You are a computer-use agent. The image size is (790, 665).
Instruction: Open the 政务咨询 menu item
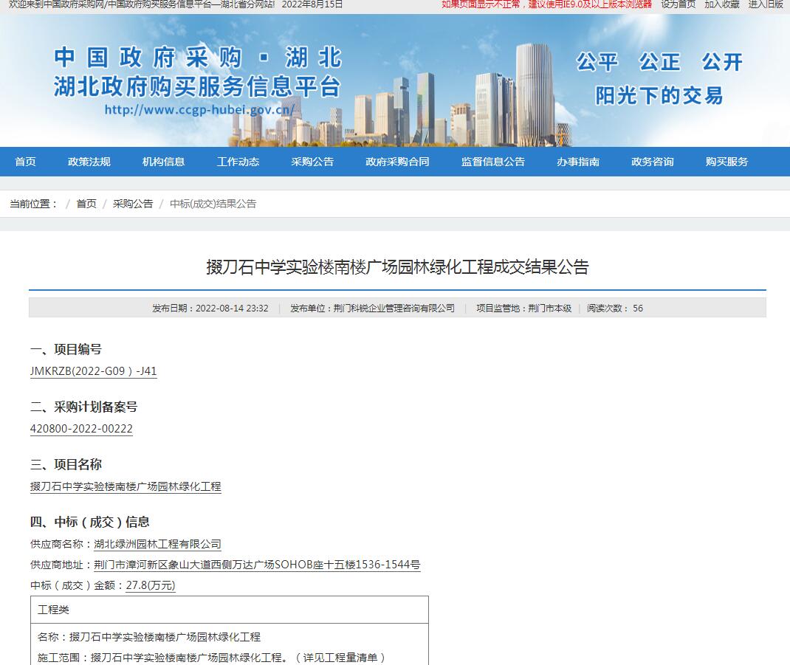[653, 162]
